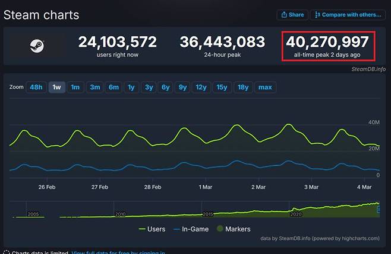Toggle the Users series in legend

pos(152,229)
